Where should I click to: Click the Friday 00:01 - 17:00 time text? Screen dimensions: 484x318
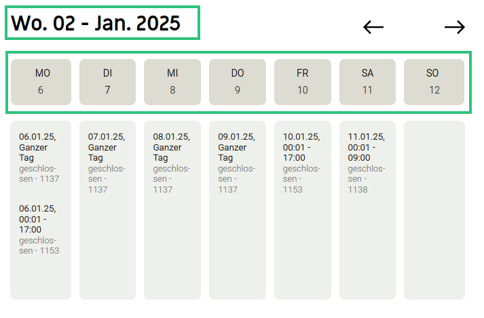click(299, 153)
